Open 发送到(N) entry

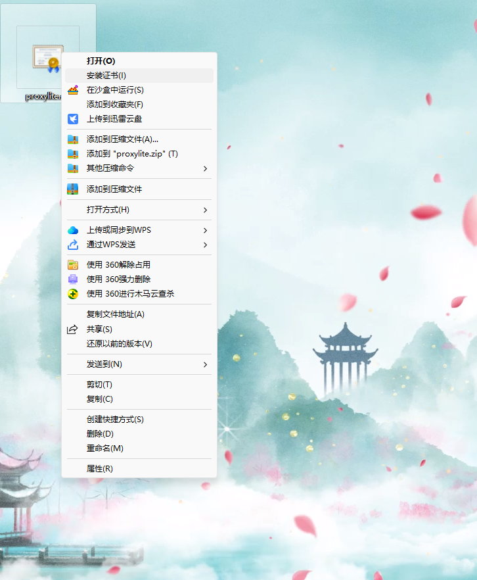coord(139,364)
